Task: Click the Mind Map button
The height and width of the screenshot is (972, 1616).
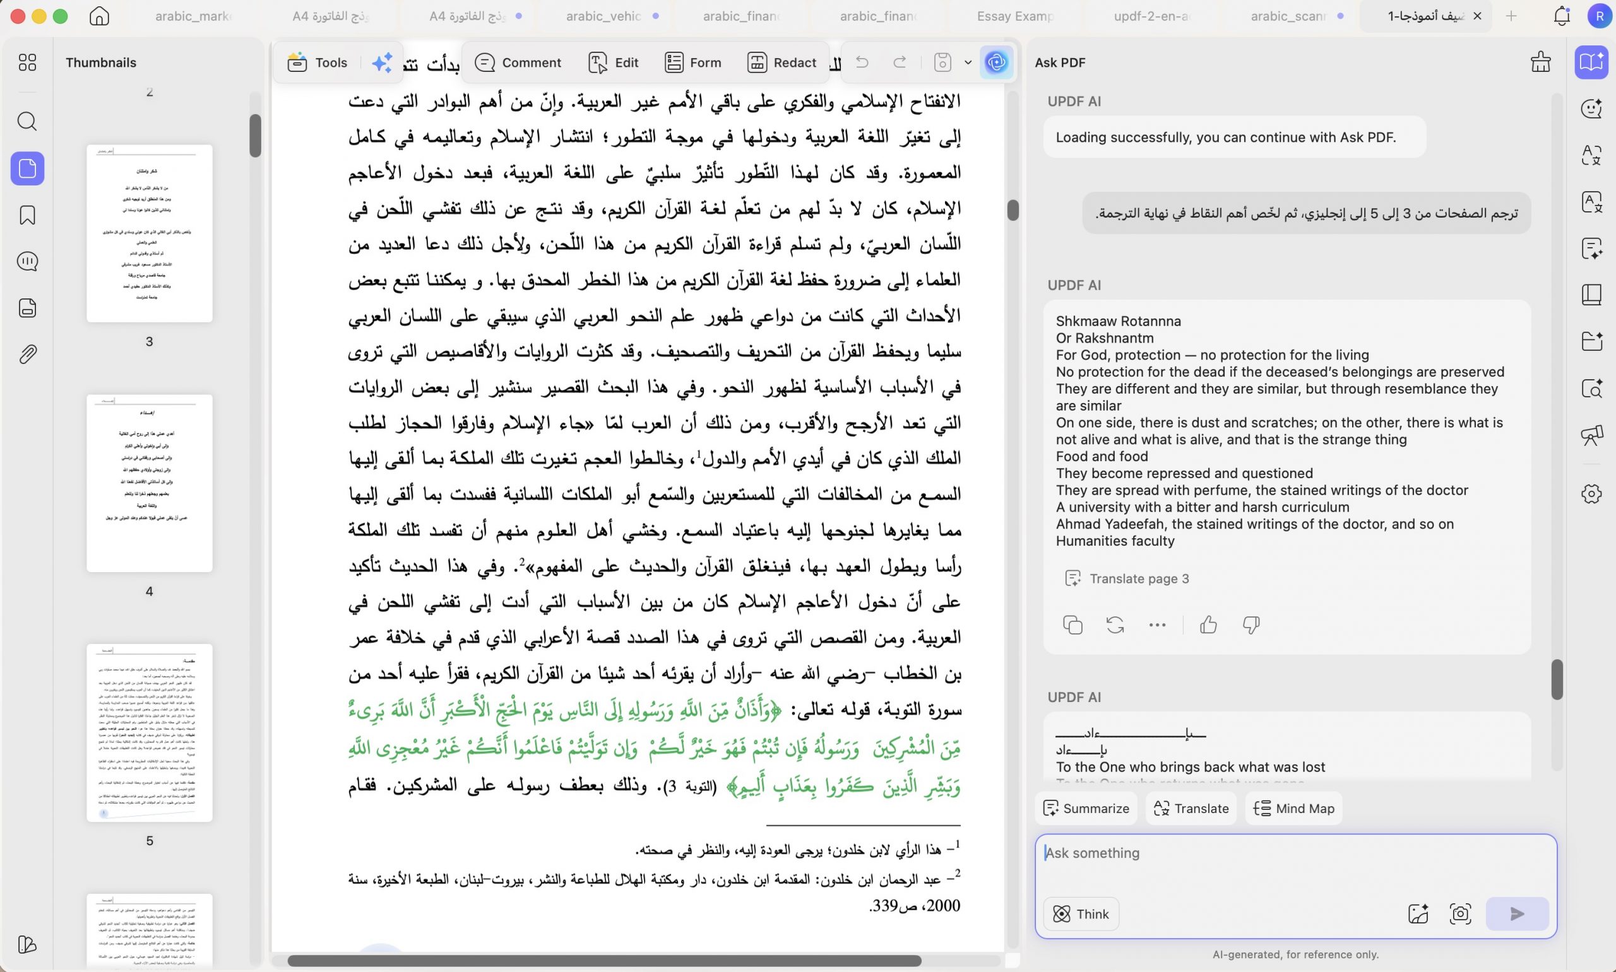Action: [1293, 808]
